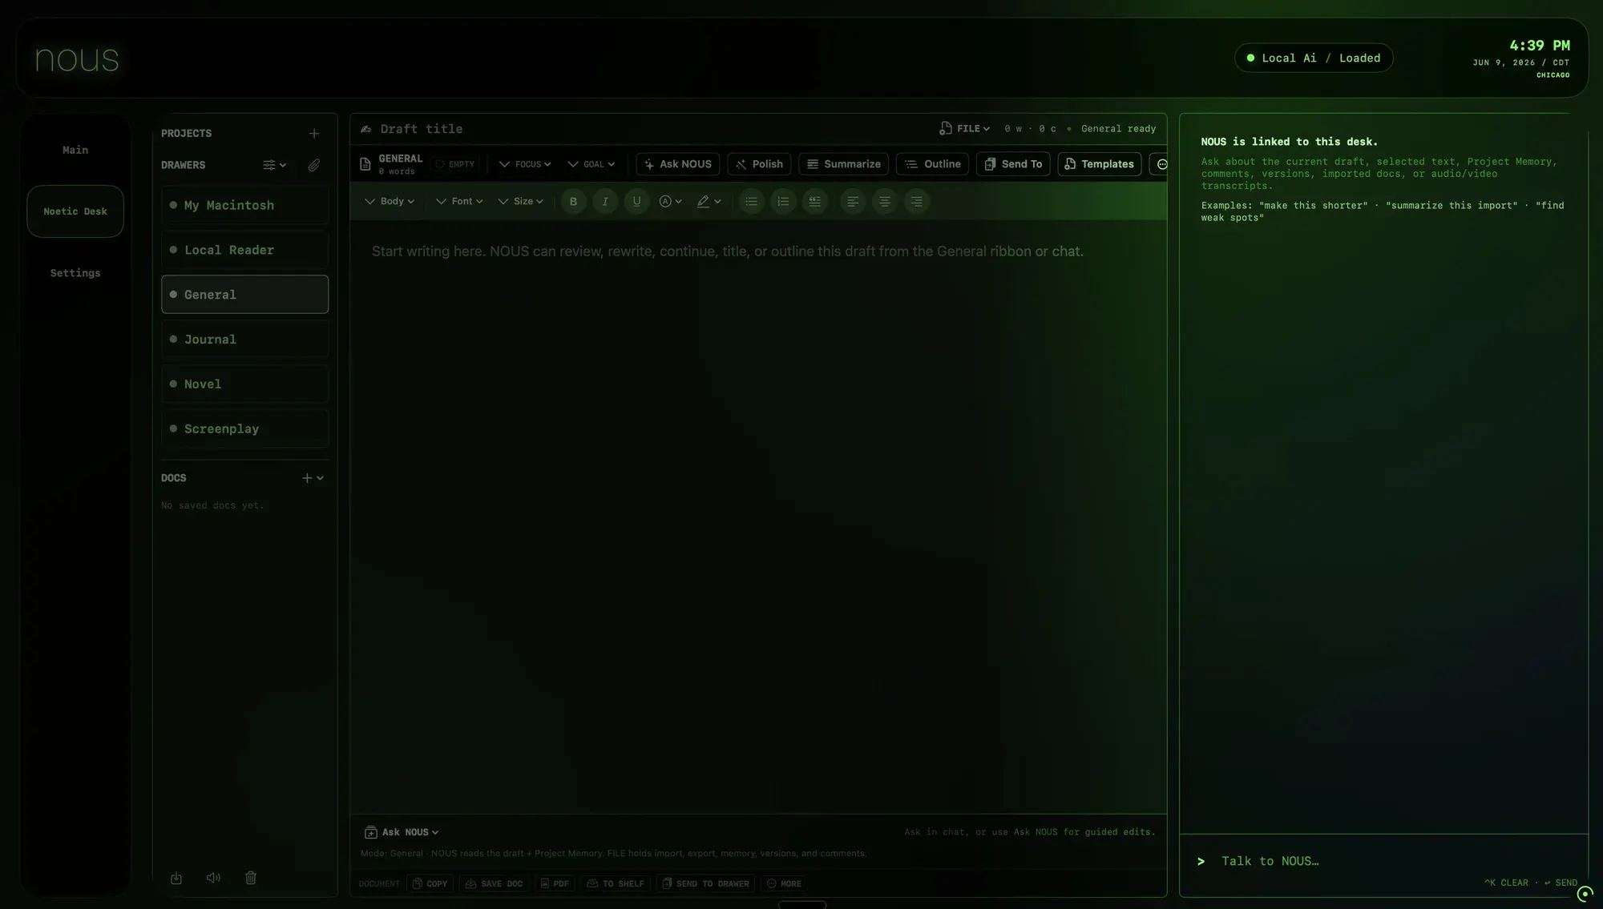The width and height of the screenshot is (1603, 909).
Task: Open the highlighter color options
Action: [x=709, y=202]
